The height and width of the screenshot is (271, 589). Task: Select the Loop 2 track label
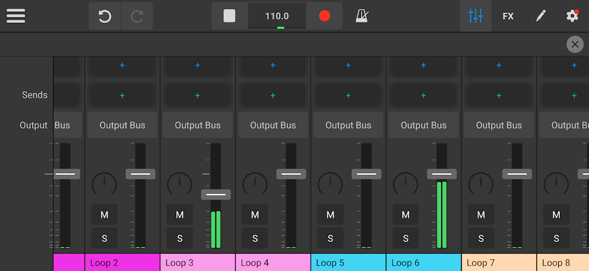(x=123, y=263)
